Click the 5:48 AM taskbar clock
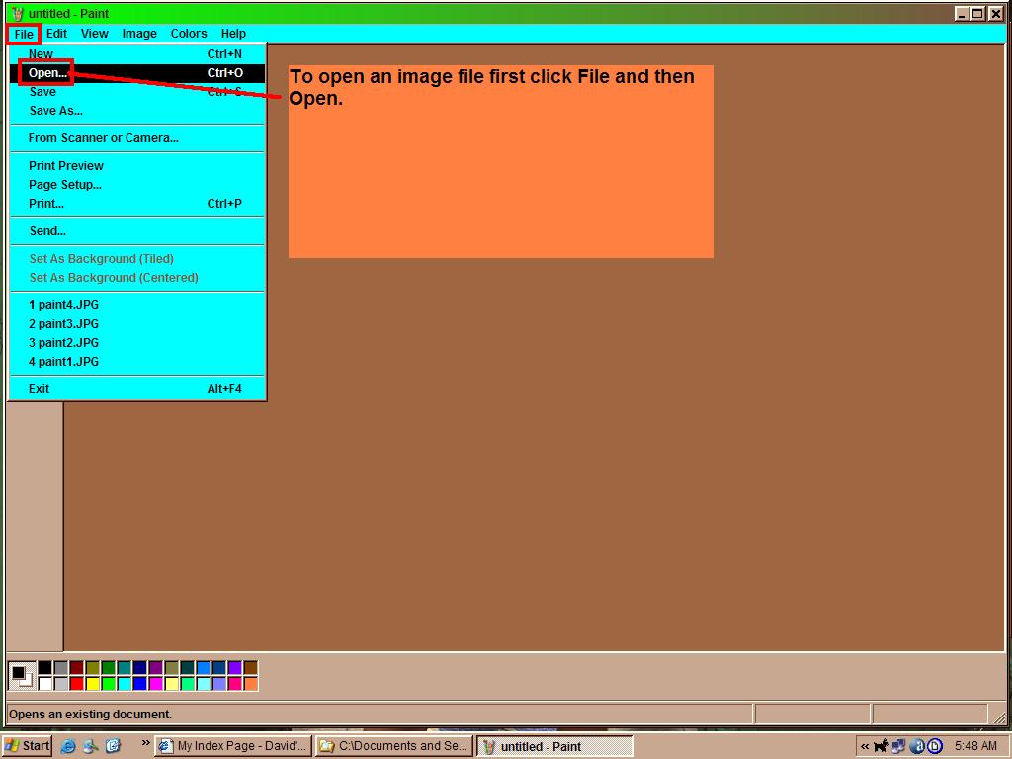The height and width of the screenshot is (759, 1012). [975, 746]
